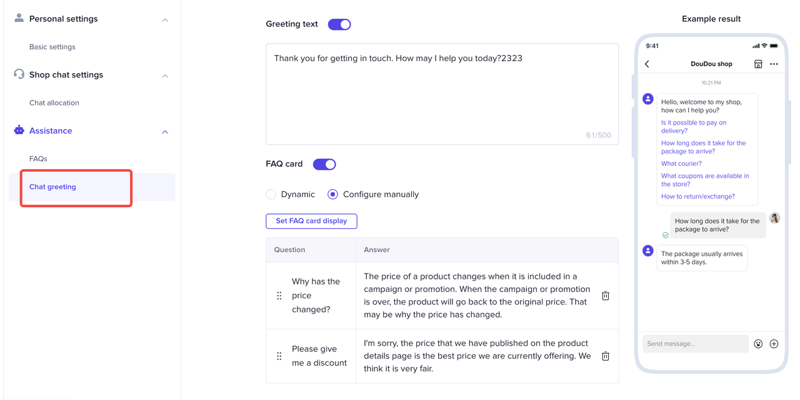Viewport: 800px width, 400px height.
Task: Collapse the Shop chat settings section
Action: [165, 76]
